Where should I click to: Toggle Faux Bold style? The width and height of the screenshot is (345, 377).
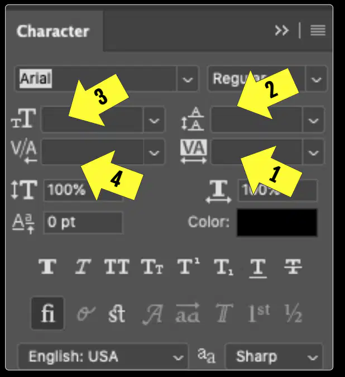pyautogui.click(x=47, y=266)
